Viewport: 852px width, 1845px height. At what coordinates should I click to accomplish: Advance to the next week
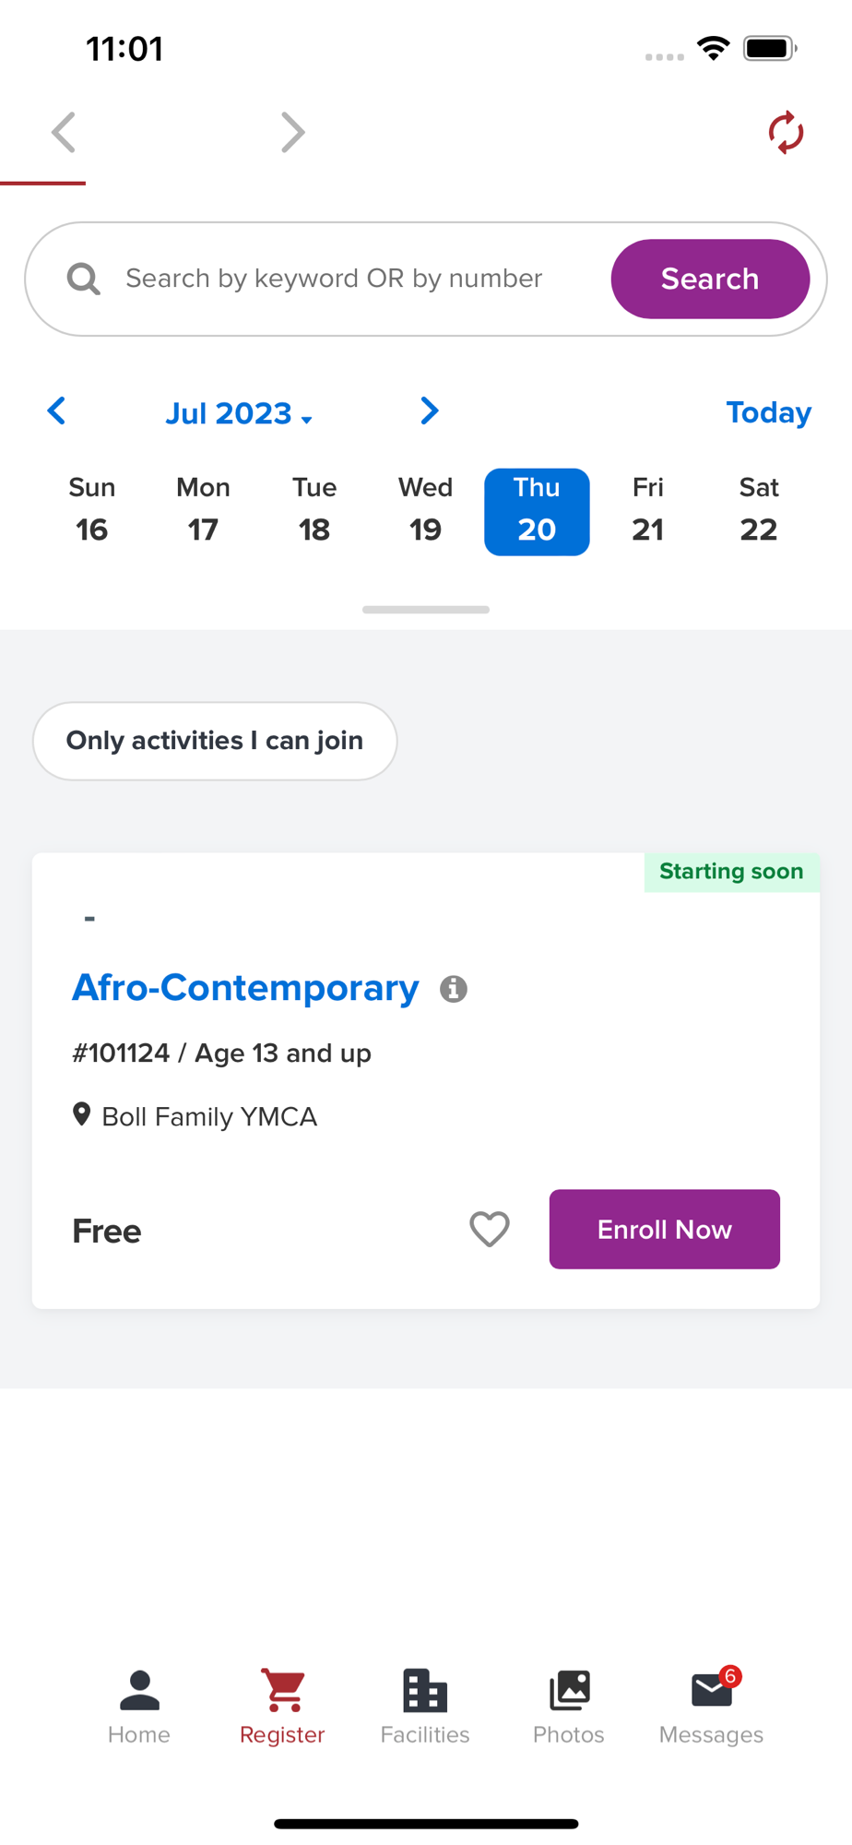point(429,411)
